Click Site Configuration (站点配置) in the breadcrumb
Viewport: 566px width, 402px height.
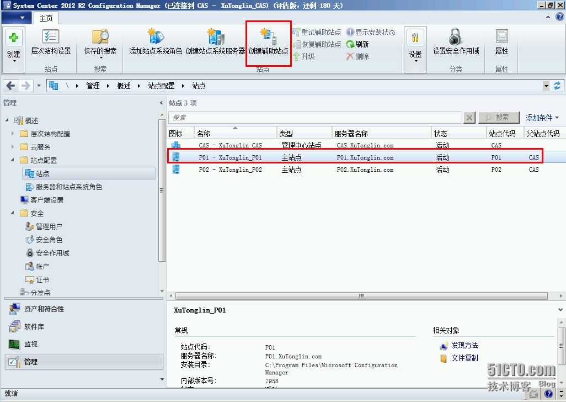point(161,86)
